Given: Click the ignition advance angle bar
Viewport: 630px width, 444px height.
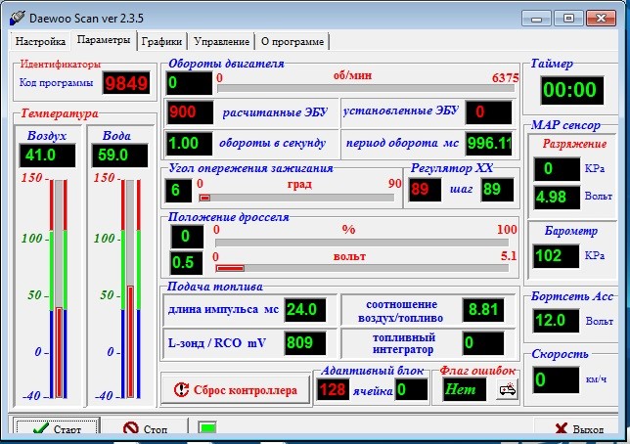Looking at the screenshot, I should coord(296,198).
